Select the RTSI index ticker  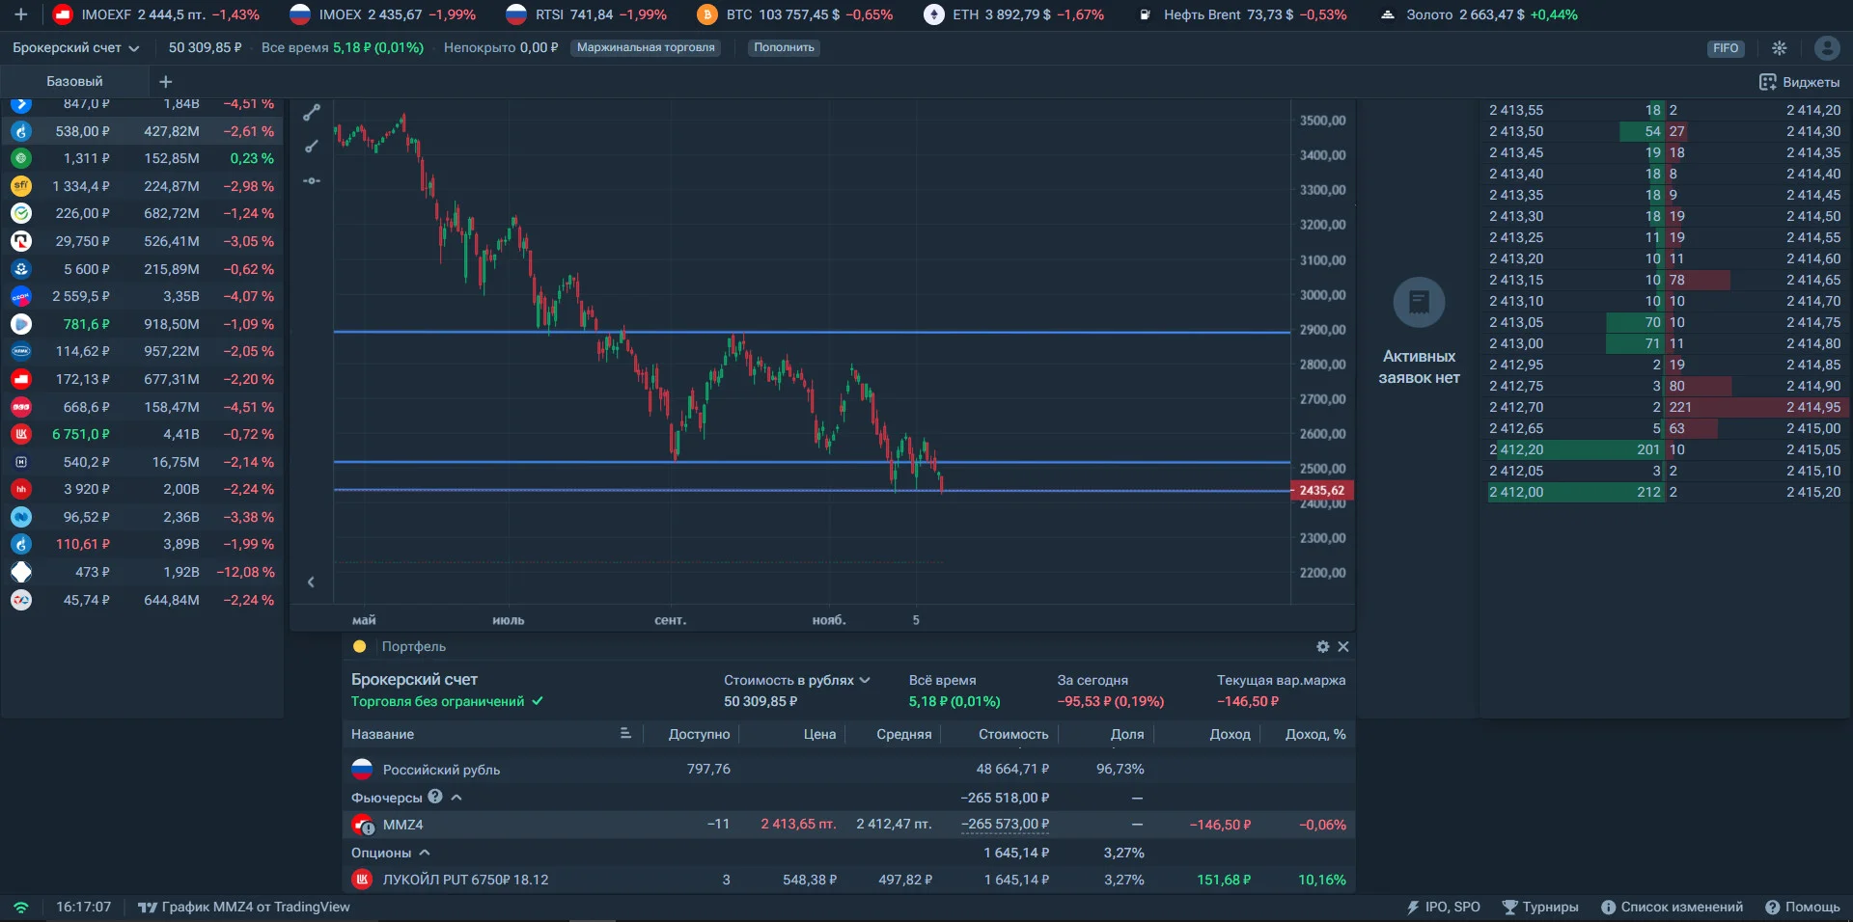tap(586, 14)
